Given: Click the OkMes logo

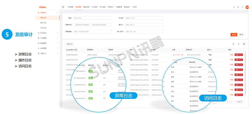Looking at the screenshot, I should (43, 7).
